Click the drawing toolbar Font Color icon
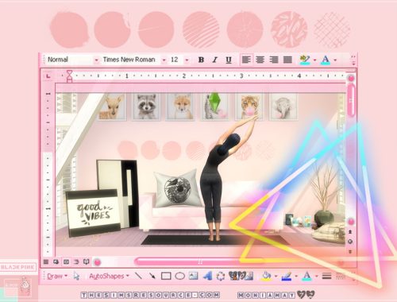The height and width of the screenshot is (302, 397). [307, 276]
